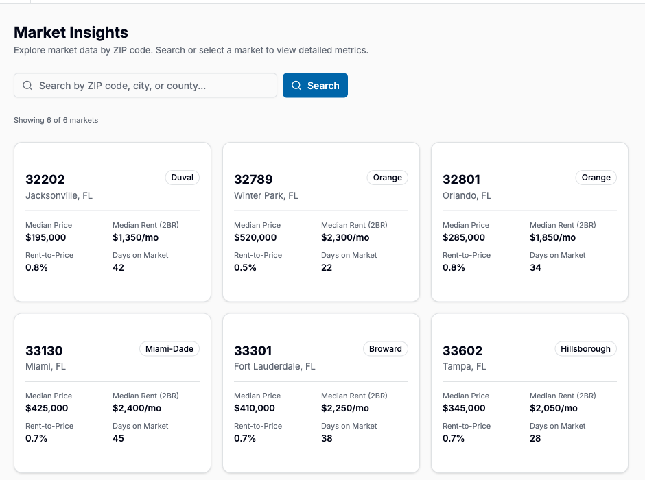This screenshot has height=480, width=645.
Task: Open the 32202 Jacksonville market card
Action: click(112, 221)
